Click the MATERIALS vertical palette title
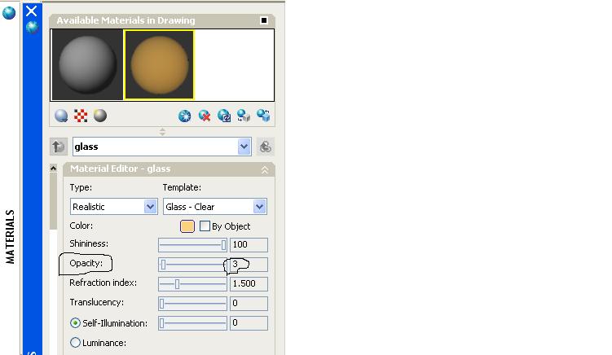Viewport: 612px width, 355px height. pos(10,237)
